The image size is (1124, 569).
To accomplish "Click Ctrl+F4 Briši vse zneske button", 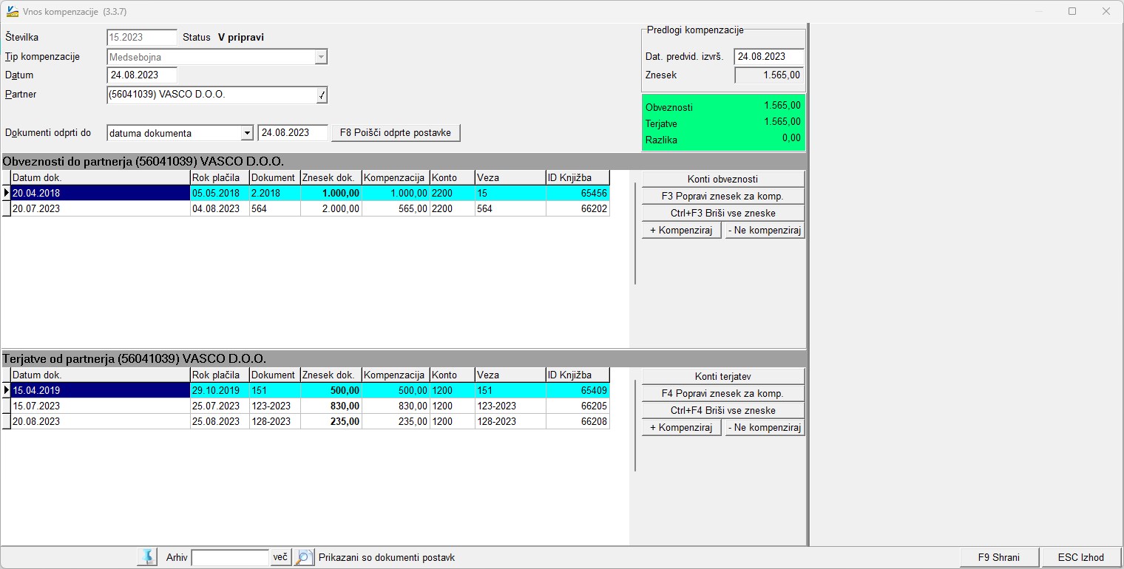I will tap(723, 410).
